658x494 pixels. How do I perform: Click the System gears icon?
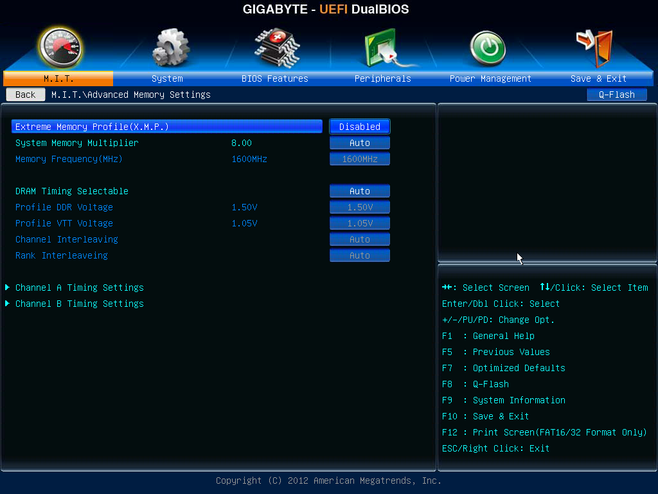pyautogui.click(x=170, y=48)
